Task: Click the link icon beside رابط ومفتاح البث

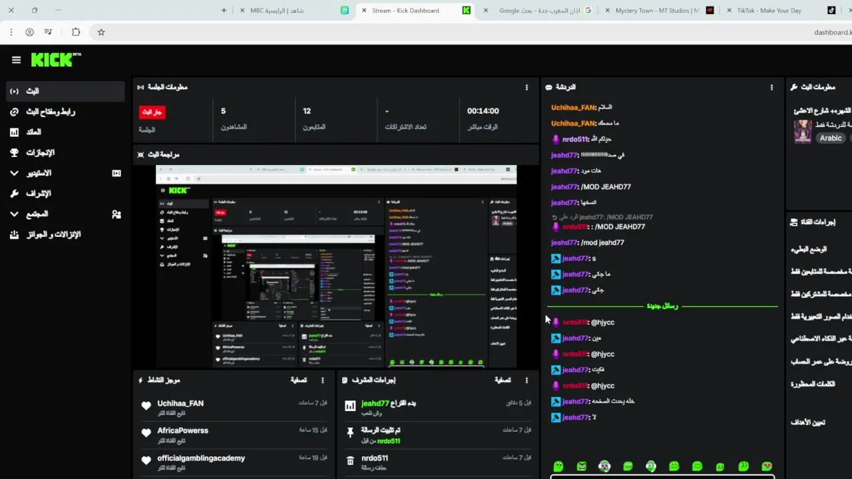Action: (14, 112)
